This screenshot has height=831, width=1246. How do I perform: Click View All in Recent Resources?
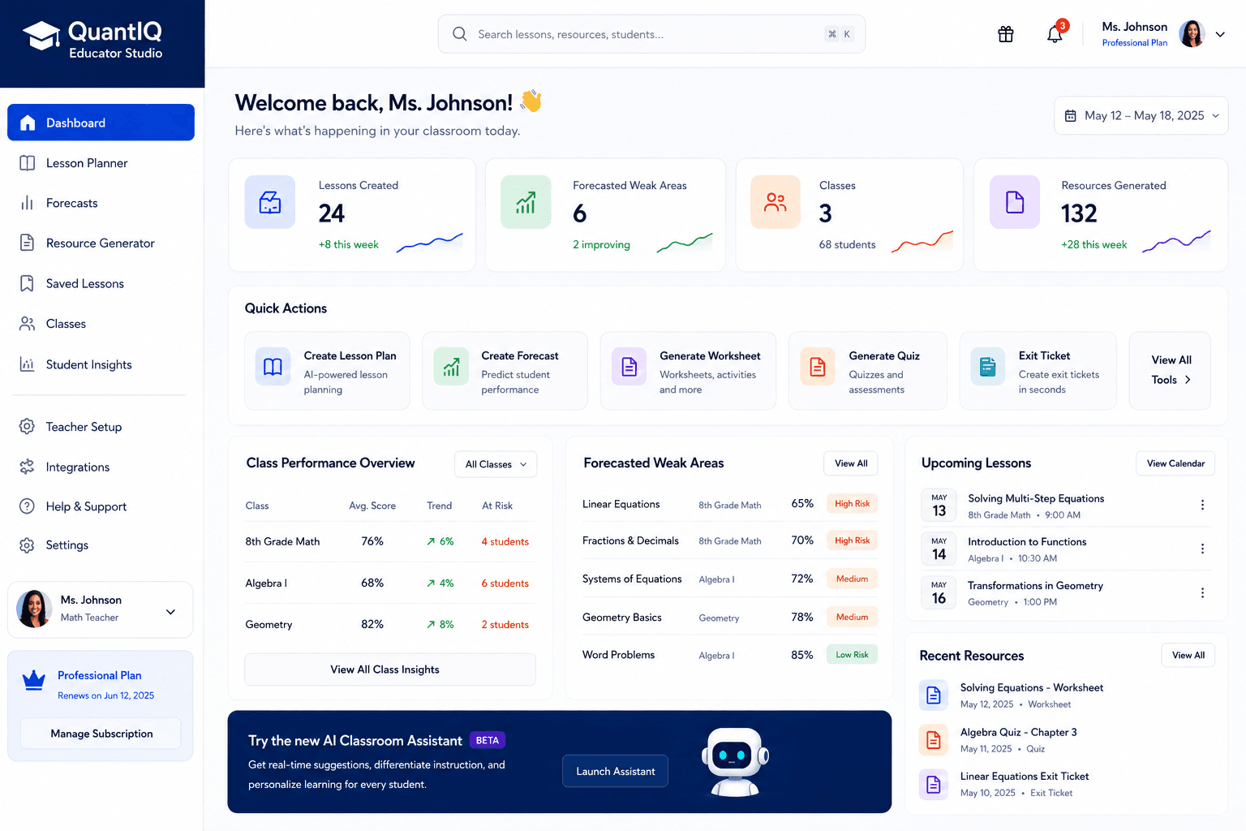(1188, 655)
